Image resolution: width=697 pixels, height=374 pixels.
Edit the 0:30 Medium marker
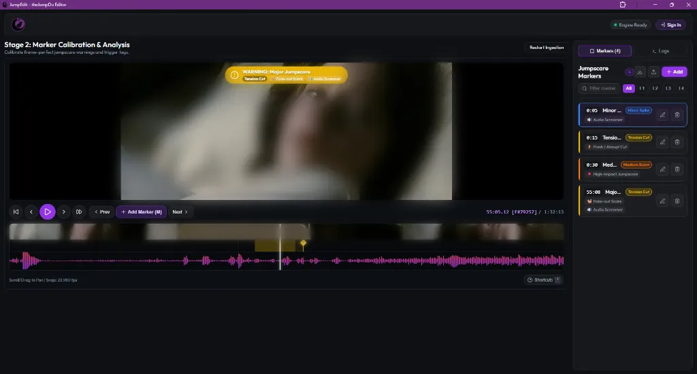point(662,169)
